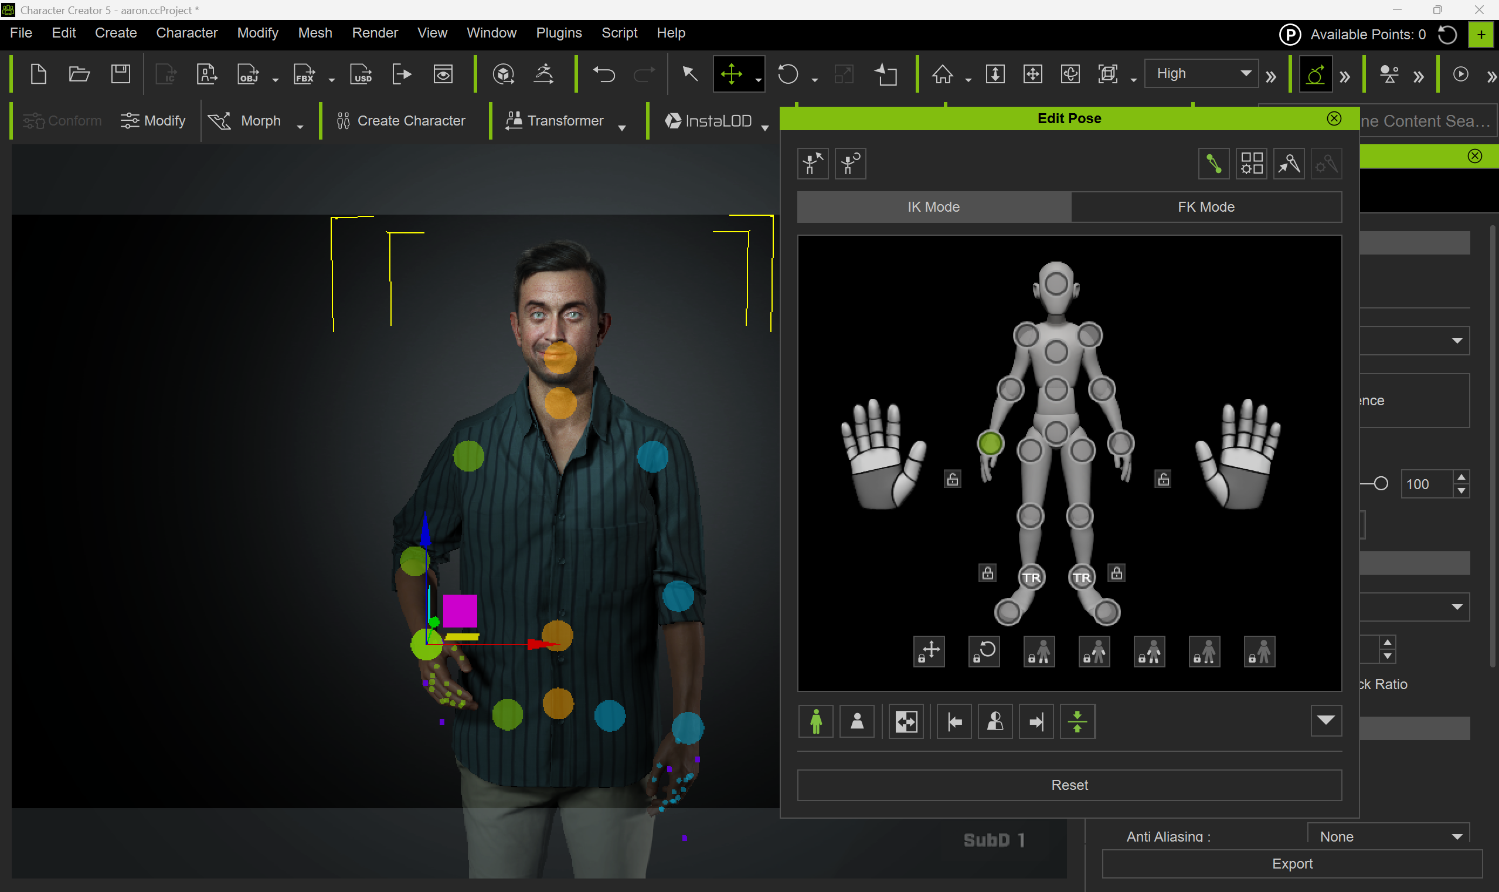Expand the Transformer dropdown arrow
Viewport: 1499px width, 892px height.
pyautogui.click(x=622, y=127)
